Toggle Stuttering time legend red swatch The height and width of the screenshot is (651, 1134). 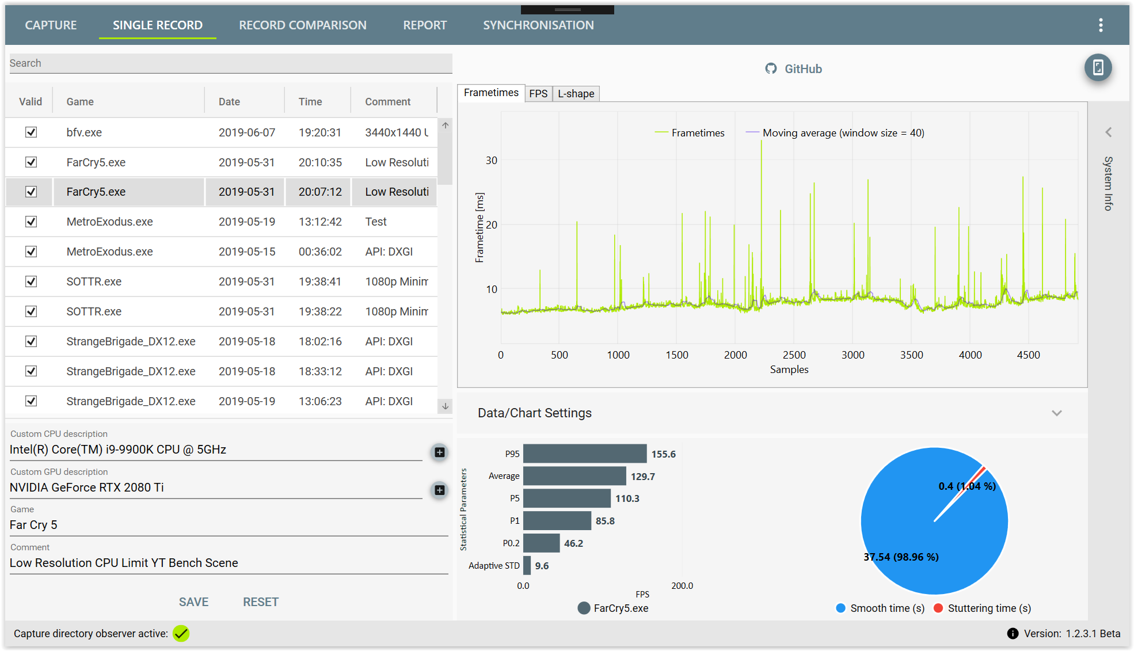tap(938, 608)
